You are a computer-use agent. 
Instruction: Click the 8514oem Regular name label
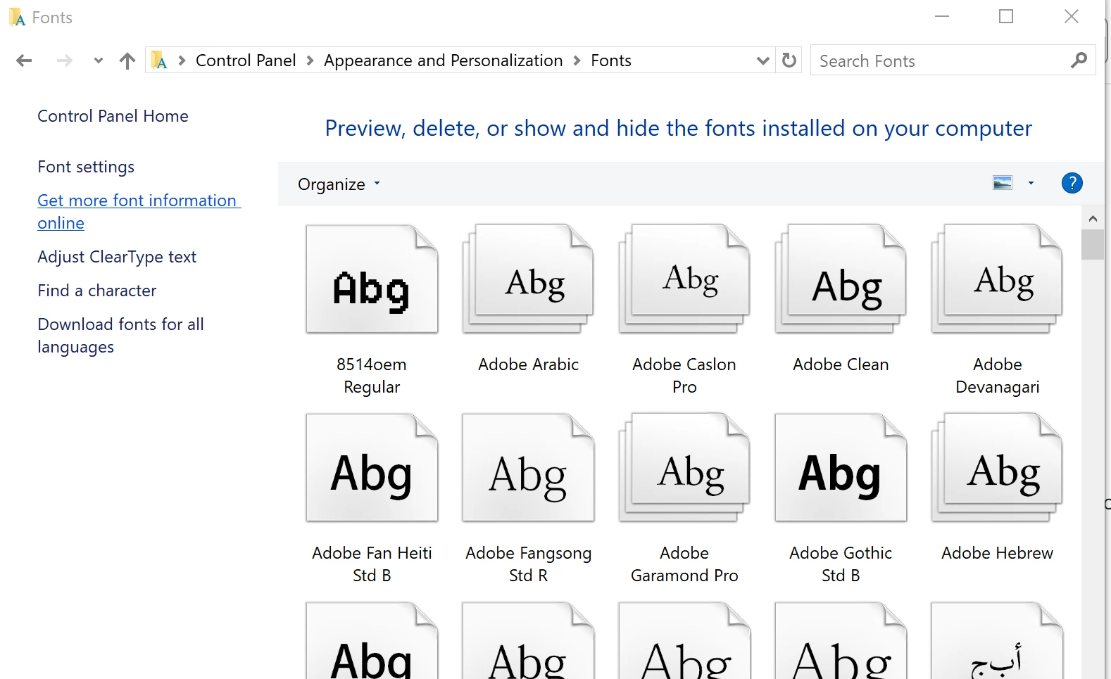point(372,376)
